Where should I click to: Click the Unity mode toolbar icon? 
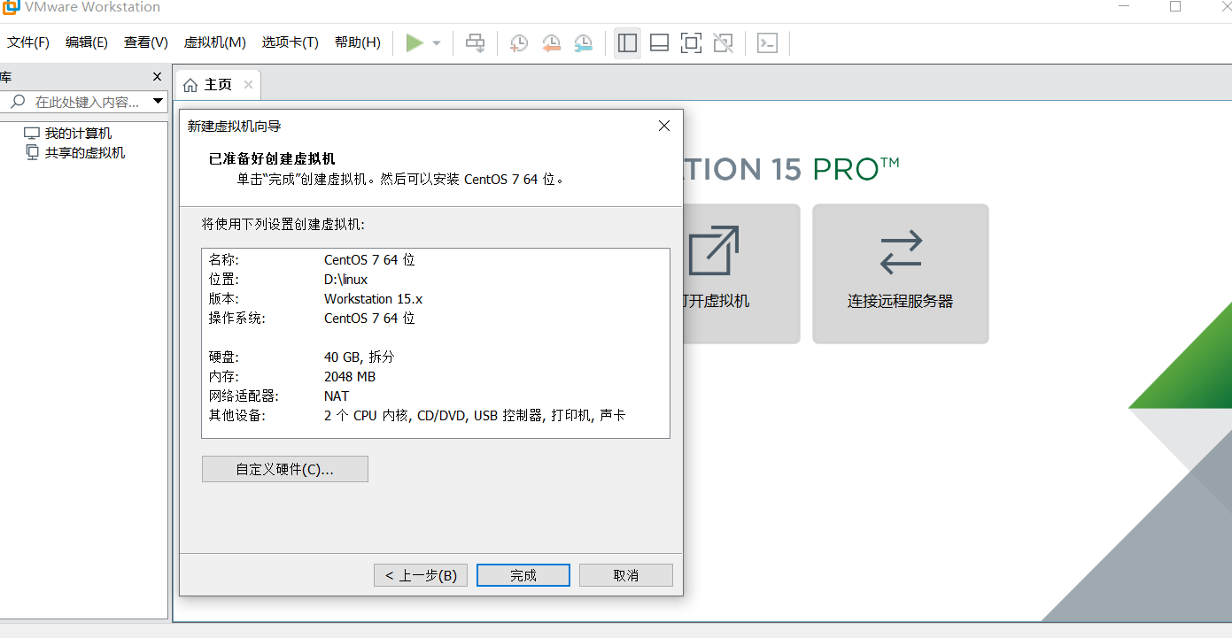tap(723, 42)
